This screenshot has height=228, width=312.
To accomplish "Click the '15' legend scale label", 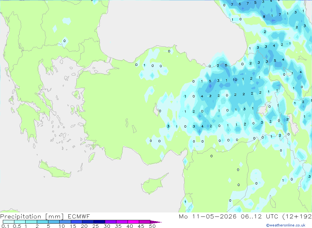I will (x=73, y=226).
